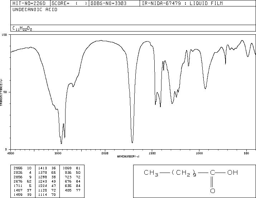
Task: Select peak table entry 1114
Action: click(x=43, y=195)
